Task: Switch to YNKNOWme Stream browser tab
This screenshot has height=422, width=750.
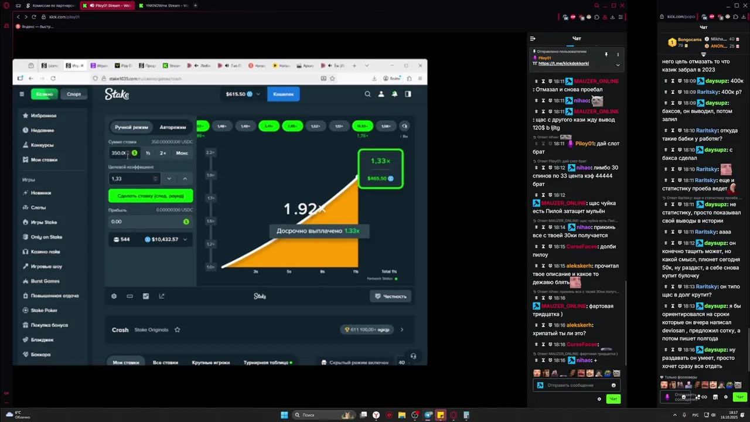Action: [164, 5]
